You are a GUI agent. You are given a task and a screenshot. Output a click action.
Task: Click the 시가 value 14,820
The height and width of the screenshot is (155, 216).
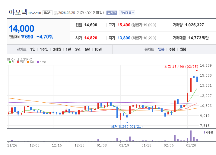(x=91, y=38)
